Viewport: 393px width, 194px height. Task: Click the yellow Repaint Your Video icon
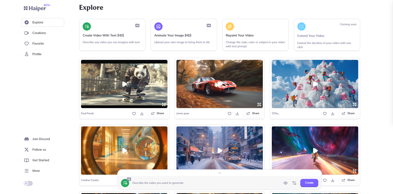point(230,27)
